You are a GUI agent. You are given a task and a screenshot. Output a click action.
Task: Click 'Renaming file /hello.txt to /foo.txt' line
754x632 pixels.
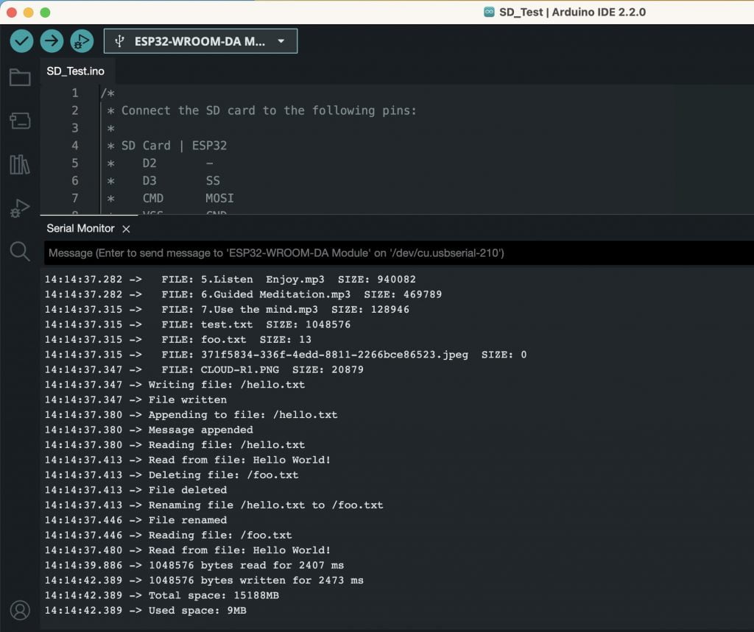coord(214,505)
